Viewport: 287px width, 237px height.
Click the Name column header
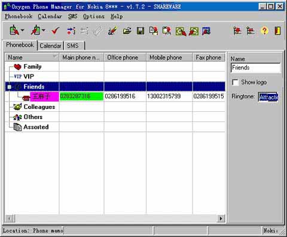tap(32, 57)
